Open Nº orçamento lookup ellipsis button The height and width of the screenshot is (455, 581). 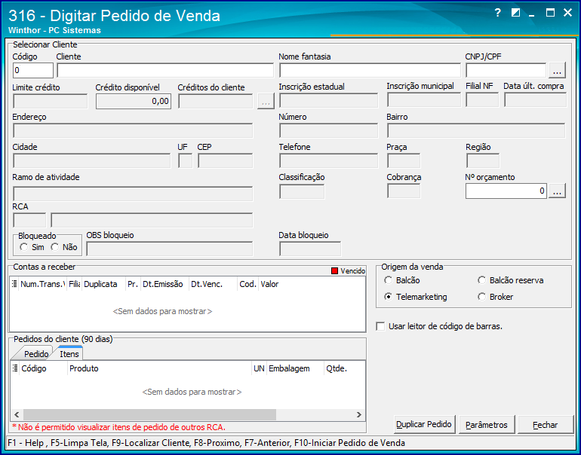coord(557,191)
